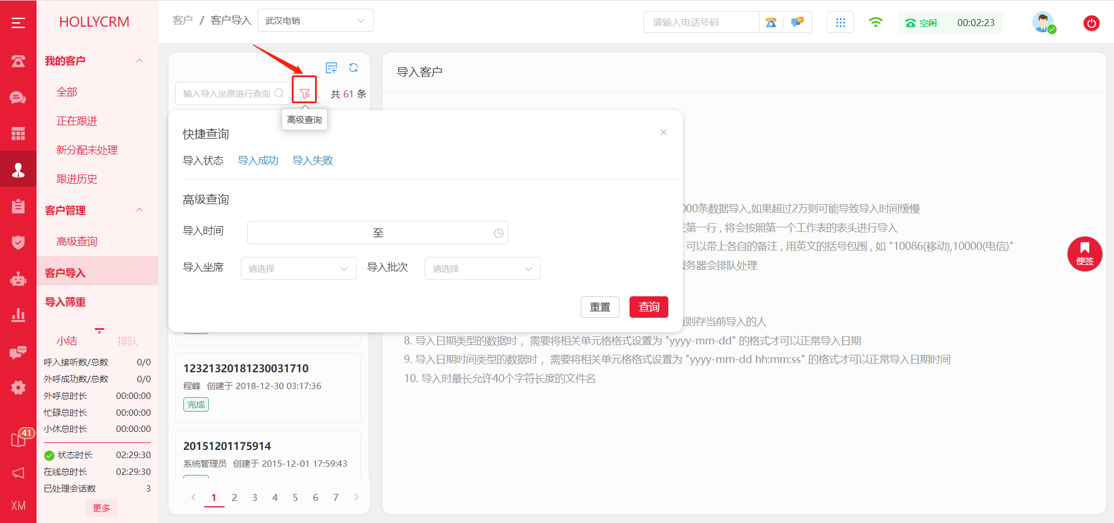This screenshot has width=1114, height=523.
Task: Open the 导入批次 dropdown
Action: pos(482,268)
